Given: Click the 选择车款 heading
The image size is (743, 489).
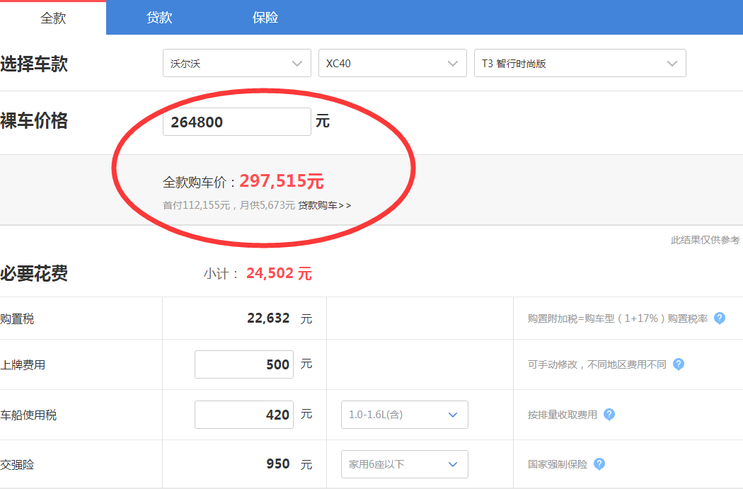Looking at the screenshot, I should (34, 64).
